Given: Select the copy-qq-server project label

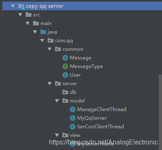Looking at the screenshot, I should [44, 6].
